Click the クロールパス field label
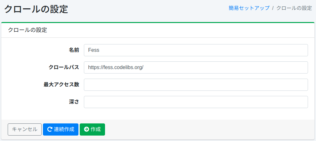The image size is (316, 141). 64,67
